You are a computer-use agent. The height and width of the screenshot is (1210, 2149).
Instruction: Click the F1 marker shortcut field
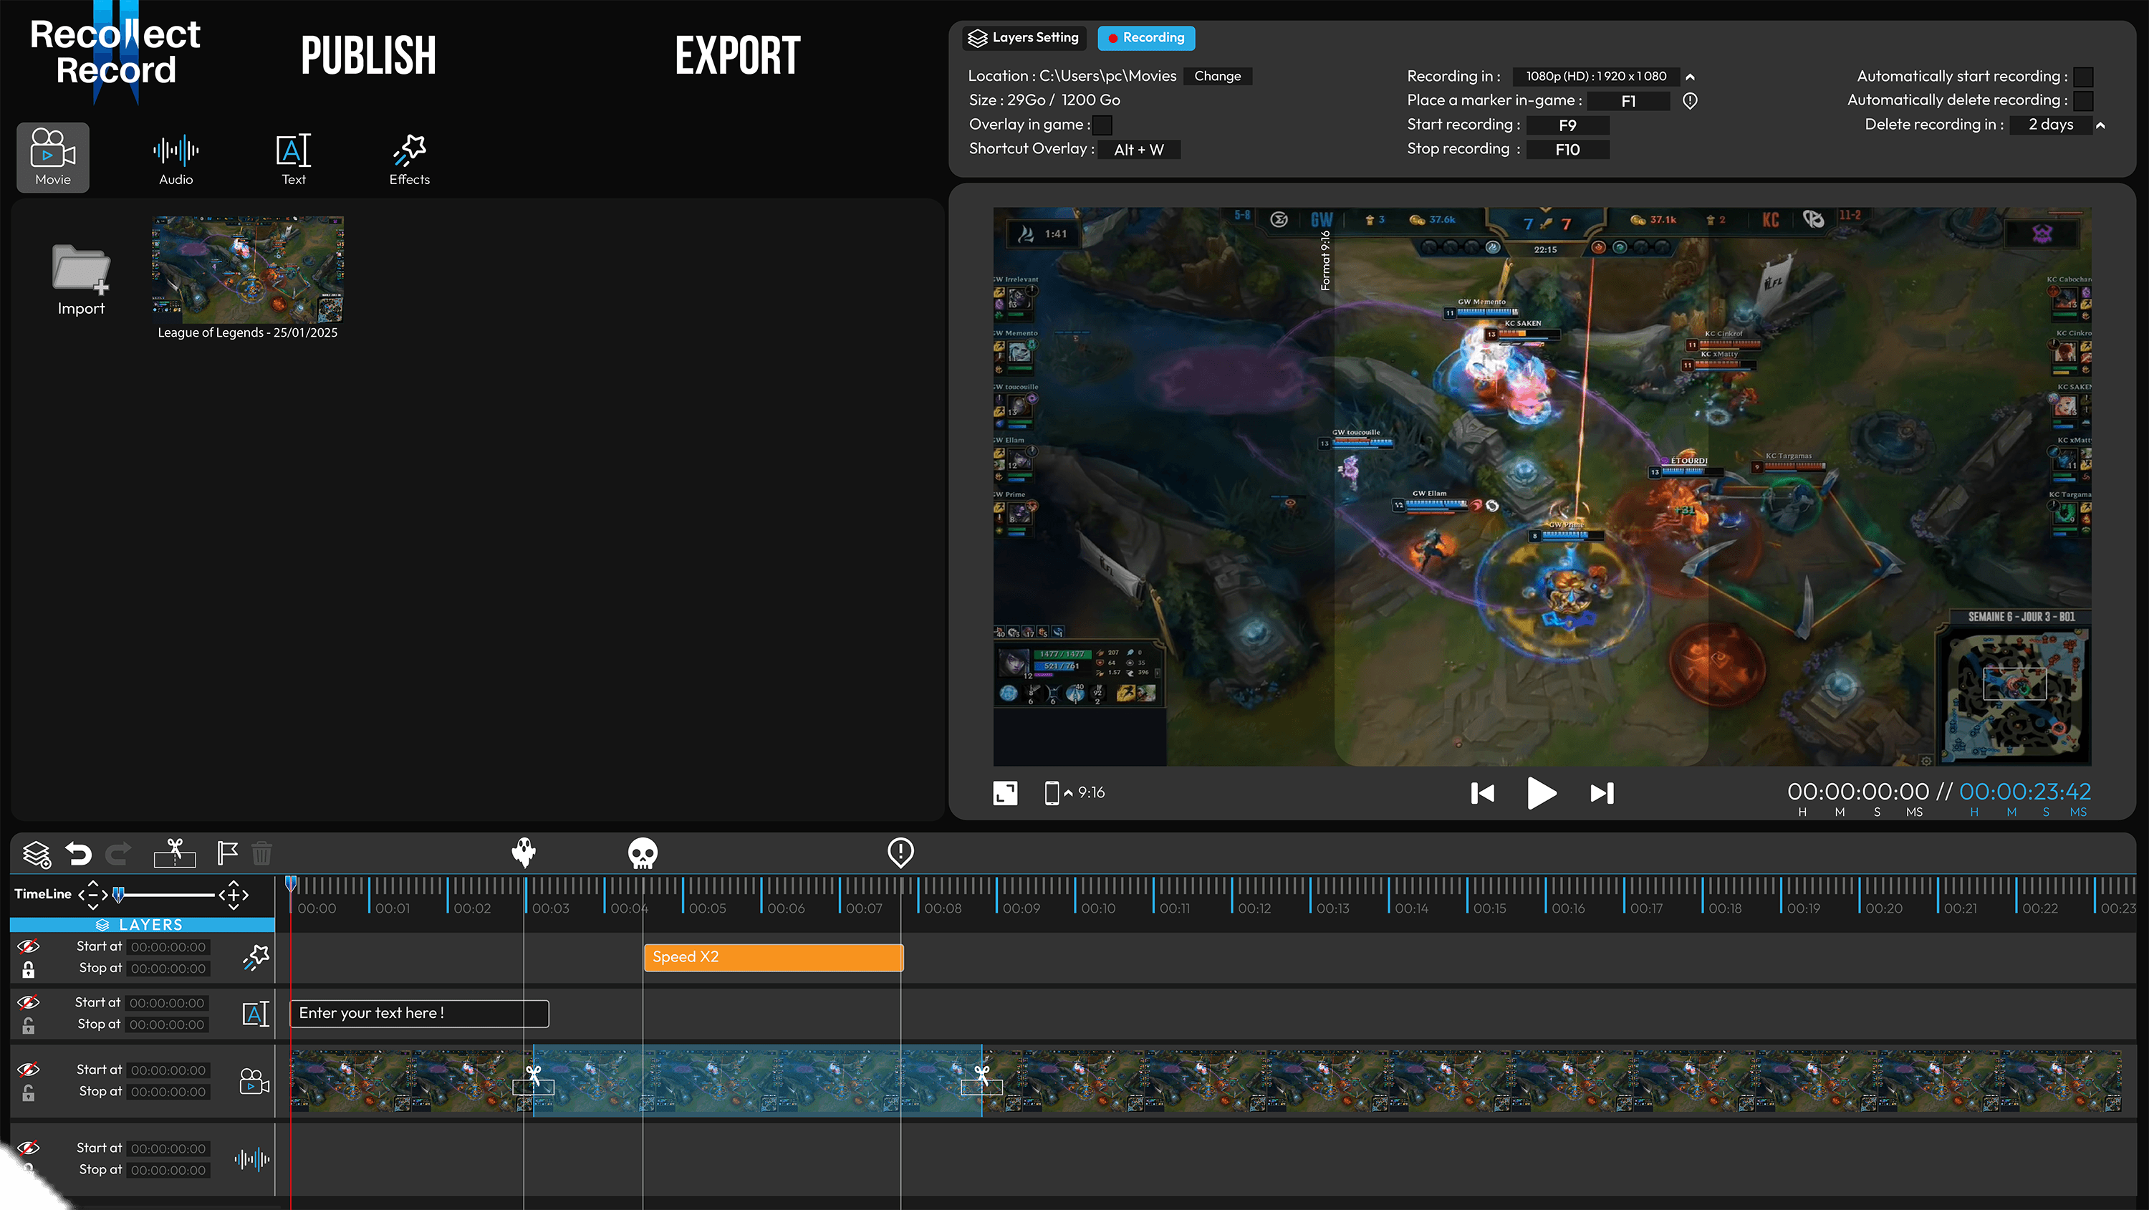(x=1628, y=101)
